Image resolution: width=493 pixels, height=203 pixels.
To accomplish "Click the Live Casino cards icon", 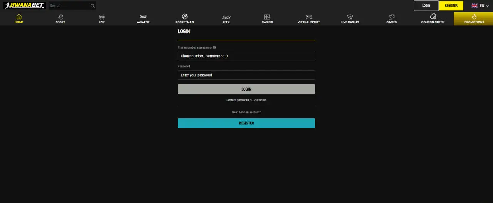I will (x=350, y=17).
